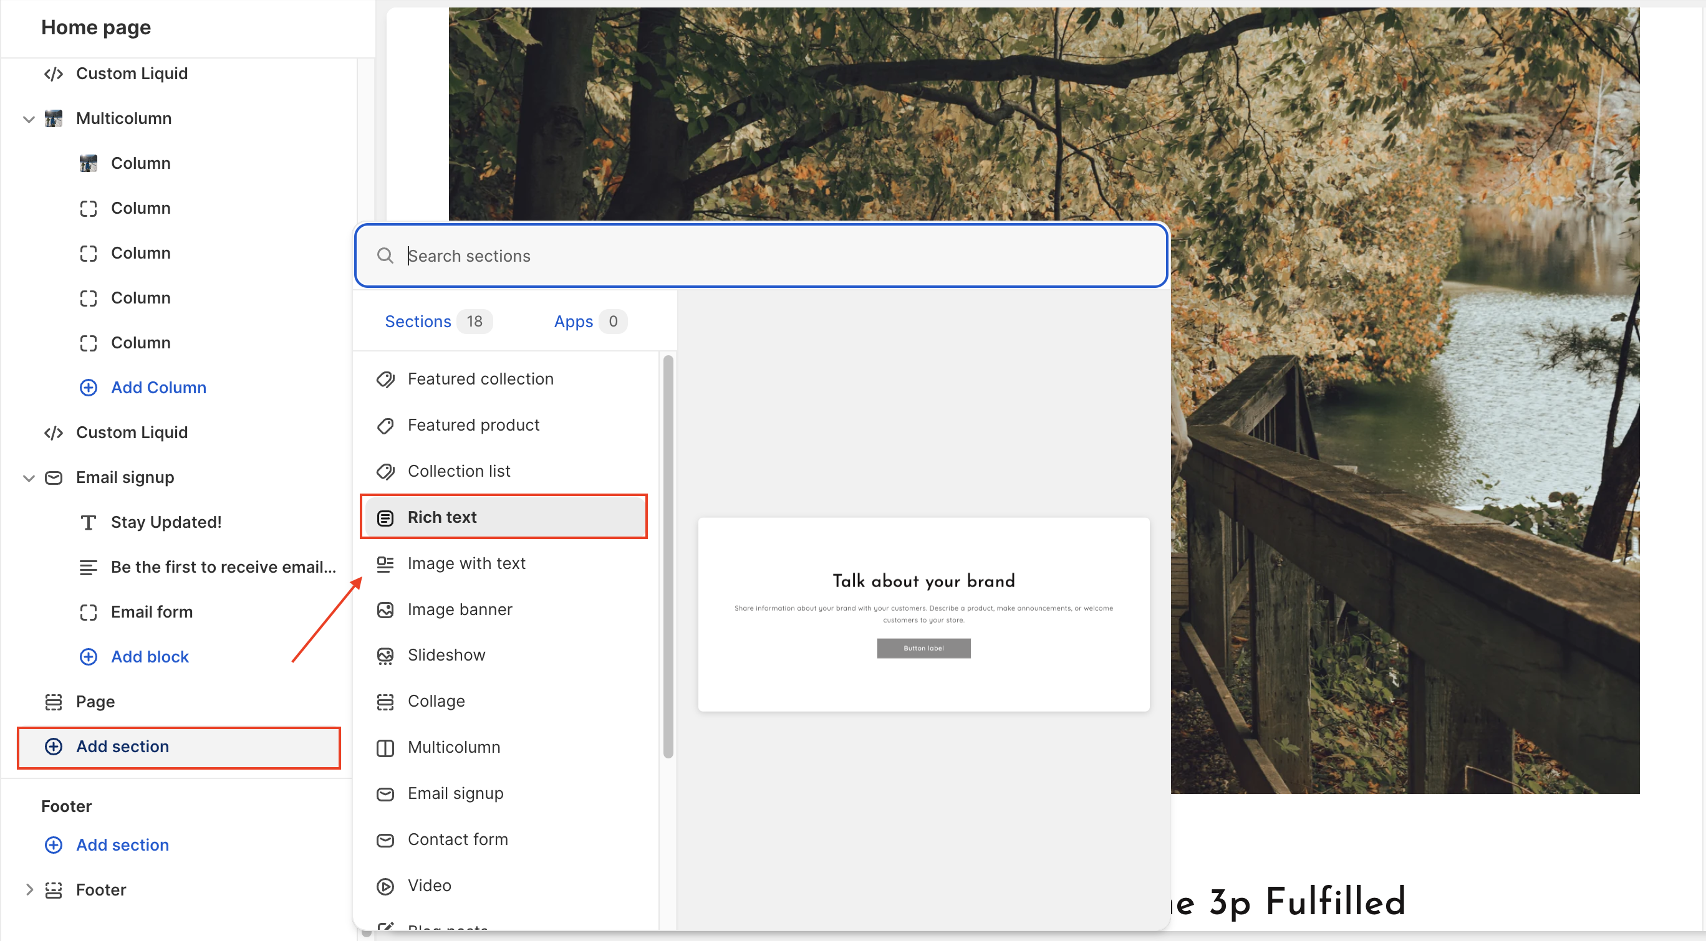Switch to the Apps tab
The width and height of the screenshot is (1706, 941).
pos(574,322)
